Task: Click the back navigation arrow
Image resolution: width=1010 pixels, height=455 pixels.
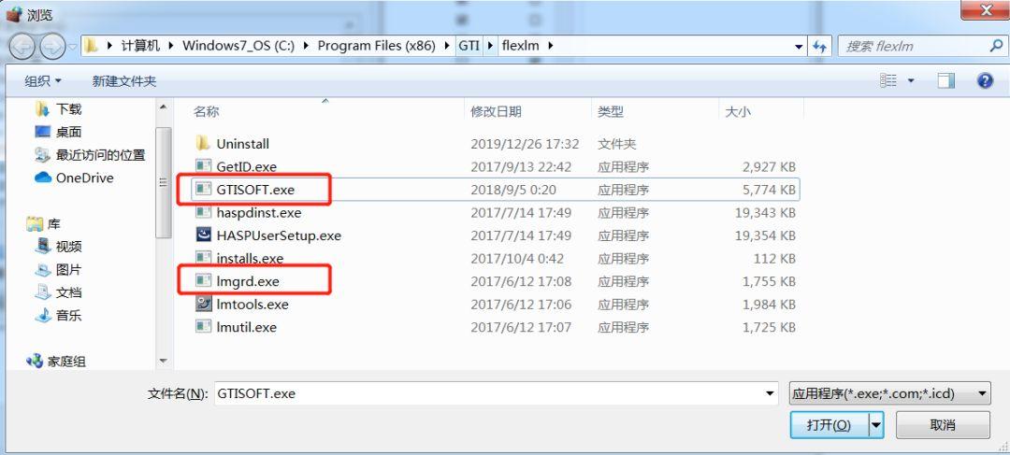Action: click(22, 46)
